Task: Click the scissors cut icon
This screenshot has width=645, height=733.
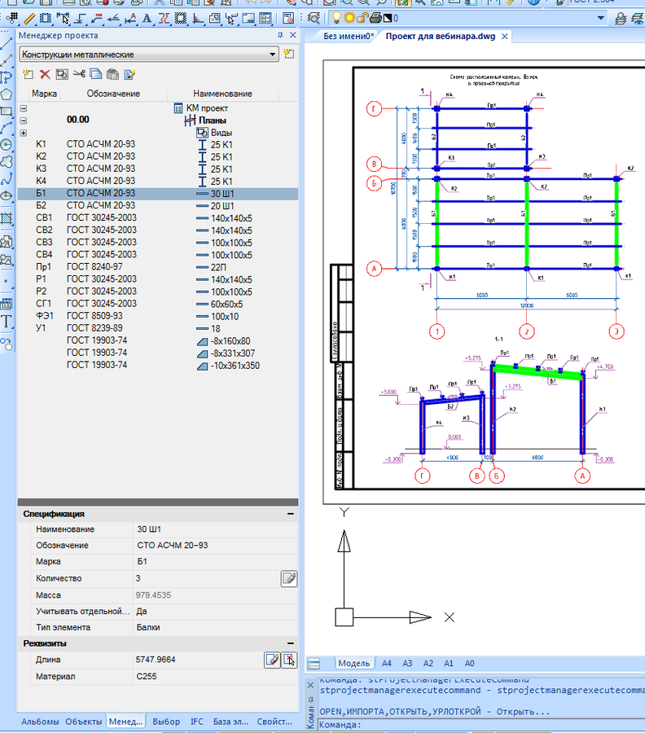Action: (x=79, y=74)
